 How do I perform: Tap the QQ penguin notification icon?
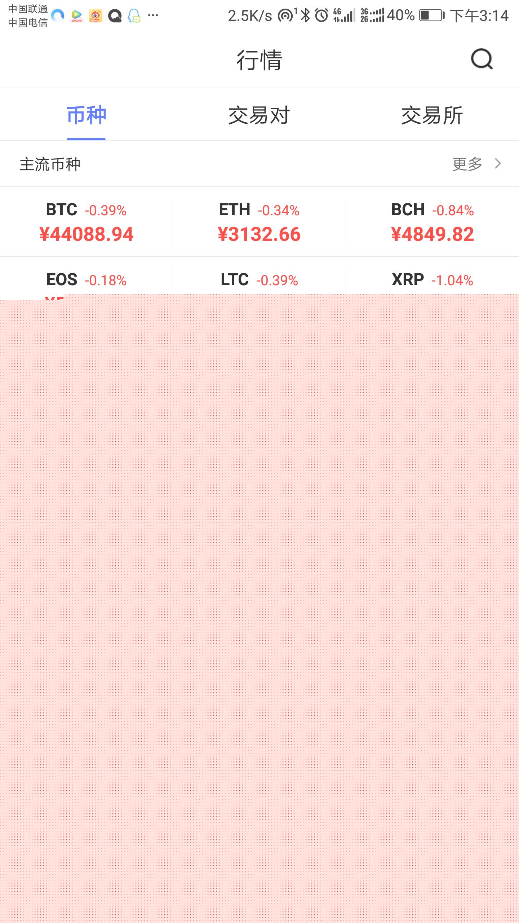point(134,16)
